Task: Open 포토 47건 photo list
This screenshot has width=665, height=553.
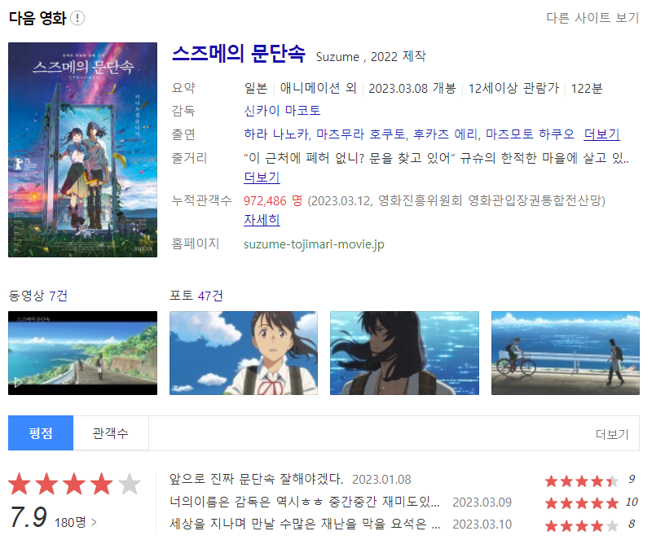Action: (x=196, y=296)
